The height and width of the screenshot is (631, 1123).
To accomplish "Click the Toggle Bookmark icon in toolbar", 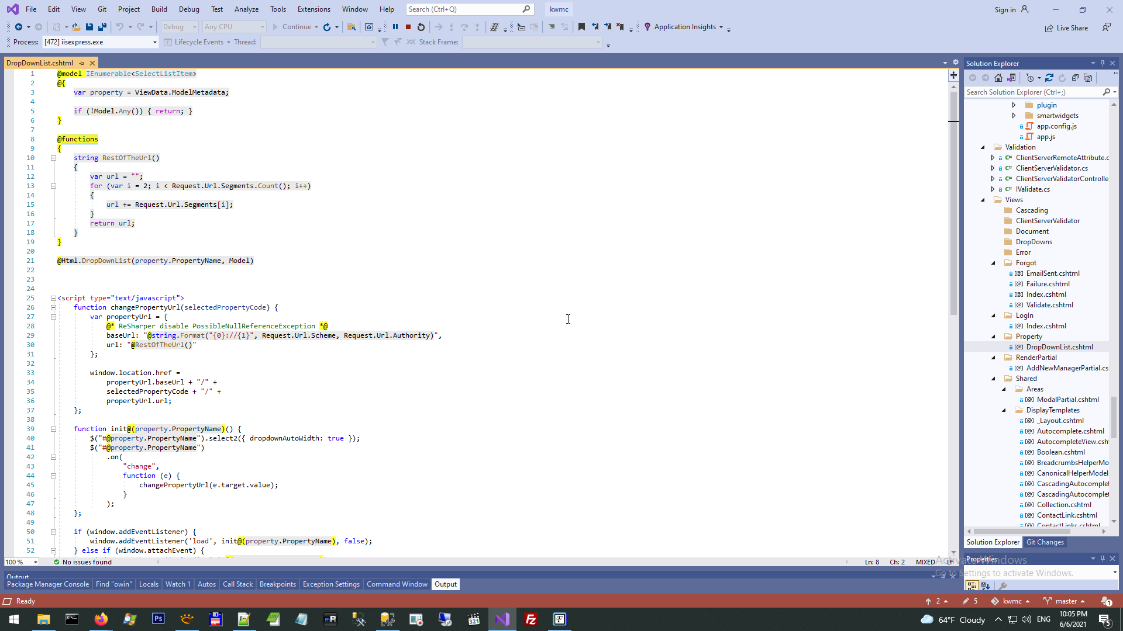I will (581, 27).
